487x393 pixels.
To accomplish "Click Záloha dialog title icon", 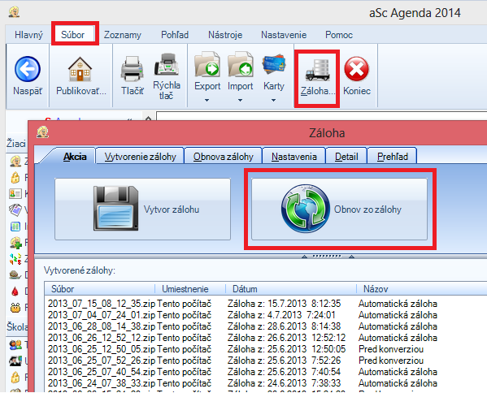I will (x=42, y=132).
